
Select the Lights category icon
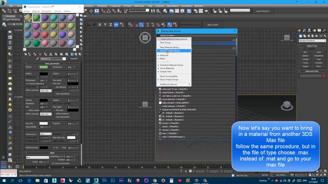pyautogui.click(x=308, y=36)
